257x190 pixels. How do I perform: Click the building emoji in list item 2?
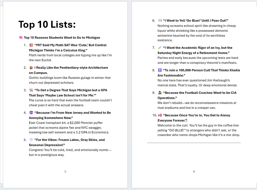[31, 68]
